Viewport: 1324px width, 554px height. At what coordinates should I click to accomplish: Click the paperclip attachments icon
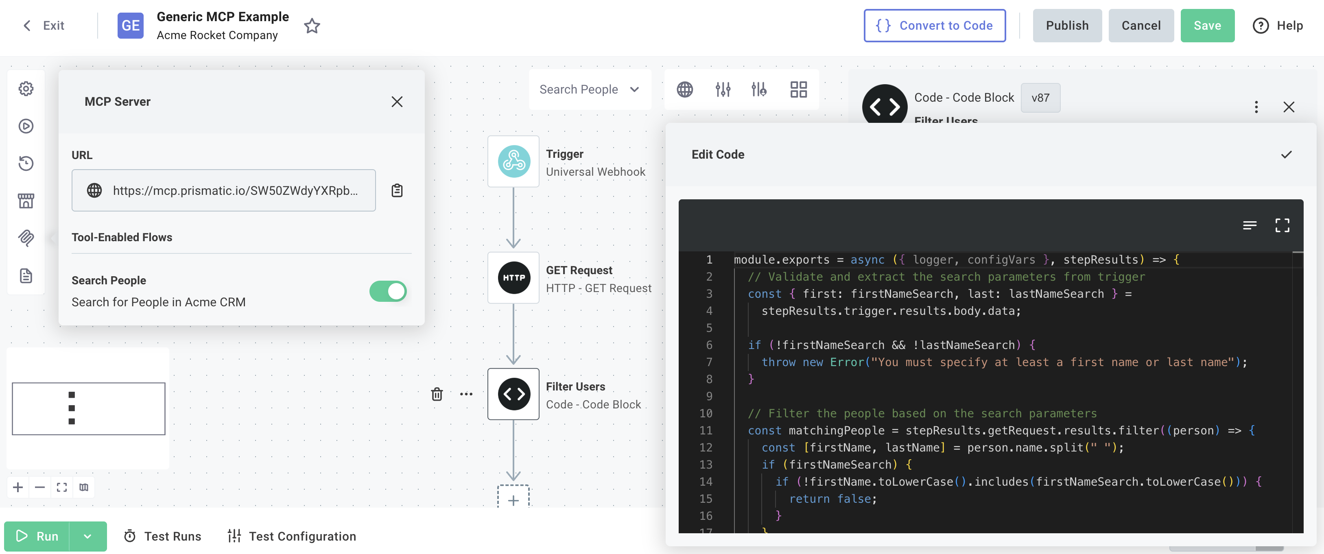tap(26, 238)
